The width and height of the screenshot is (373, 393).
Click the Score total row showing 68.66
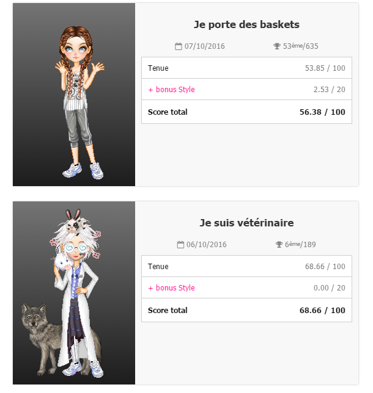pyautogui.click(x=246, y=310)
